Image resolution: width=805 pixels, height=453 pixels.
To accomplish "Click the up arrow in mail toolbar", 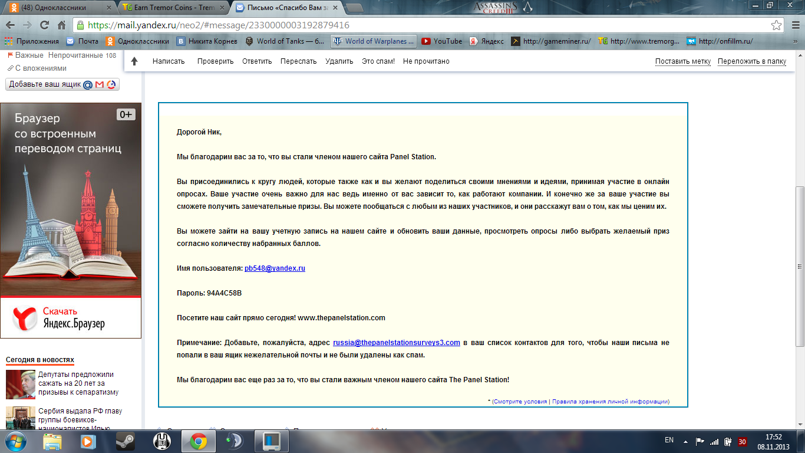I will [x=134, y=61].
